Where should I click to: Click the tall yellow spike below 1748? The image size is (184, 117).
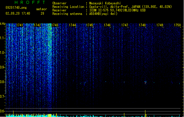(x=145, y=113)
